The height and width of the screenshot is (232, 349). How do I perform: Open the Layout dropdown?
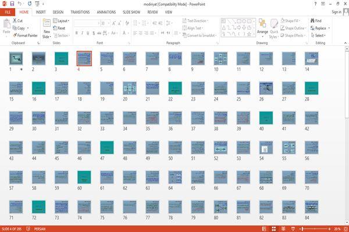click(62, 21)
